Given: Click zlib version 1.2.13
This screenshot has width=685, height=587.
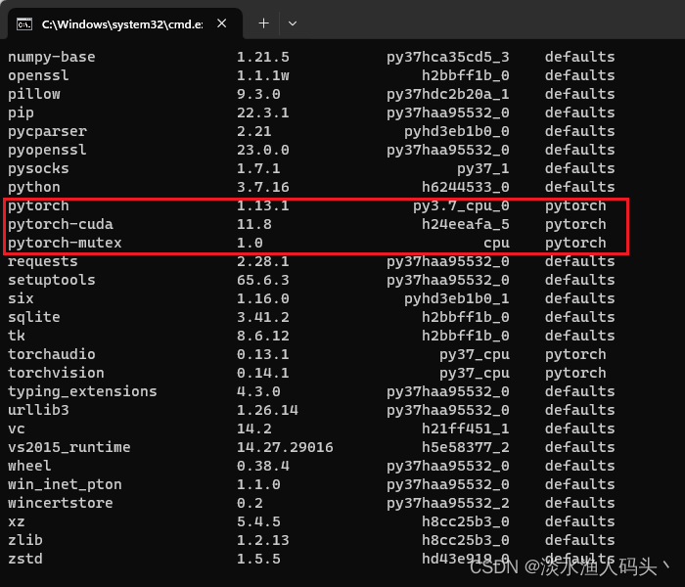Looking at the screenshot, I should coord(263,540).
